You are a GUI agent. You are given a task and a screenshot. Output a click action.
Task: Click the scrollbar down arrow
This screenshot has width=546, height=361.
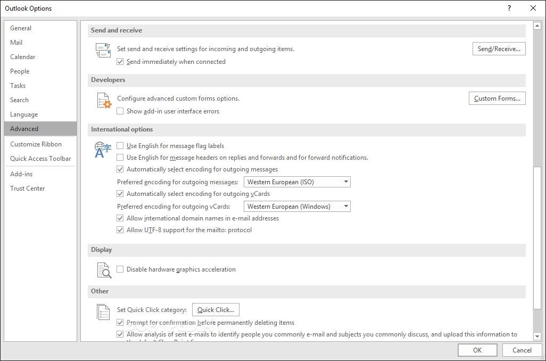[x=537, y=337]
